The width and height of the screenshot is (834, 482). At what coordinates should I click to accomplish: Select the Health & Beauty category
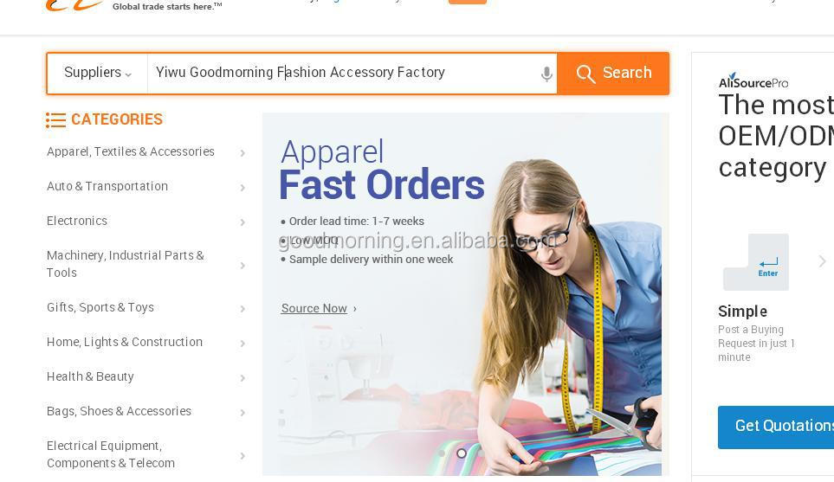[90, 376]
